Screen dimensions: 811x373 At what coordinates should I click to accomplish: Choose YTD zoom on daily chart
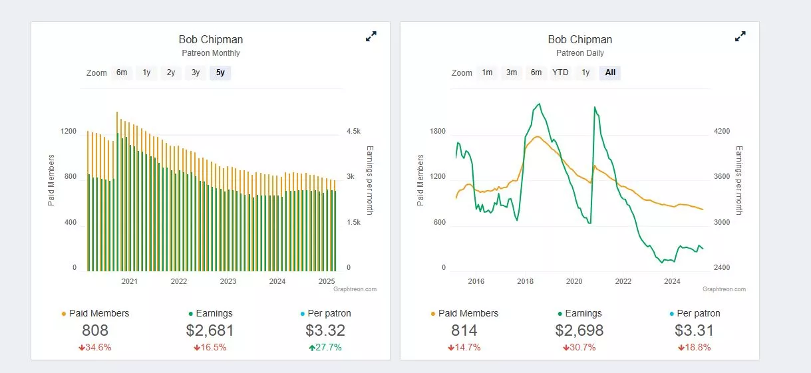click(561, 72)
